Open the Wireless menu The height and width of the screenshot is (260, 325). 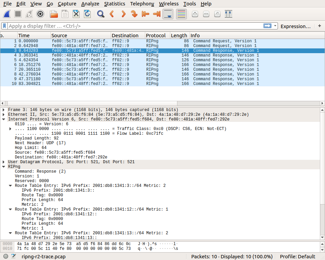[169, 4]
